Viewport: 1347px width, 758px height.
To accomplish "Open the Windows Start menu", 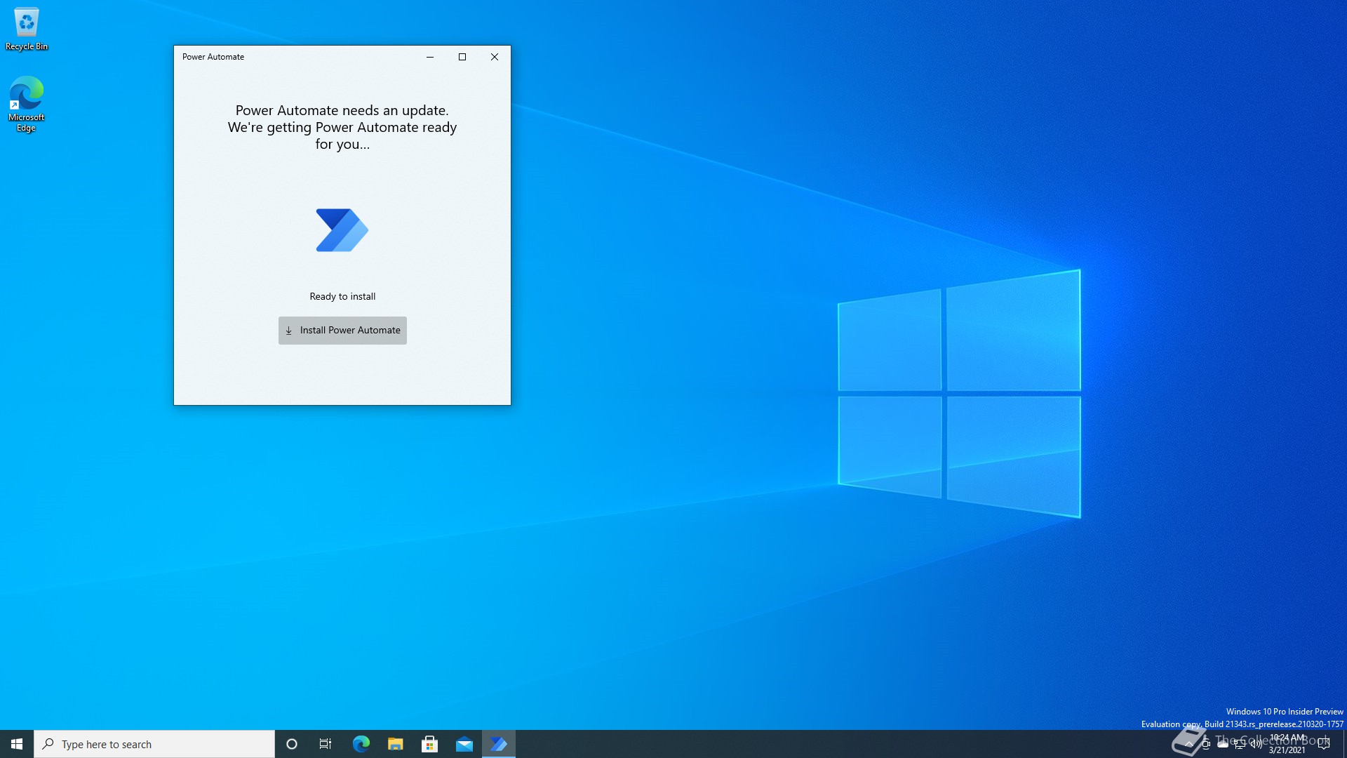I will click(x=17, y=744).
